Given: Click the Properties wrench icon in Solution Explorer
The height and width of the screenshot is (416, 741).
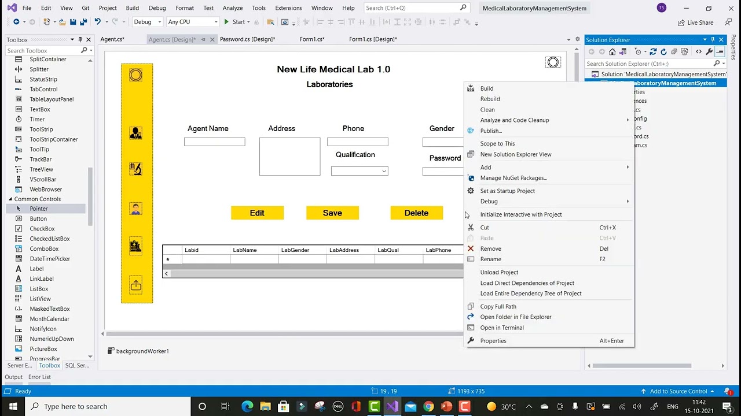Looking at the screenshot, I should click(x=709, y=52).
